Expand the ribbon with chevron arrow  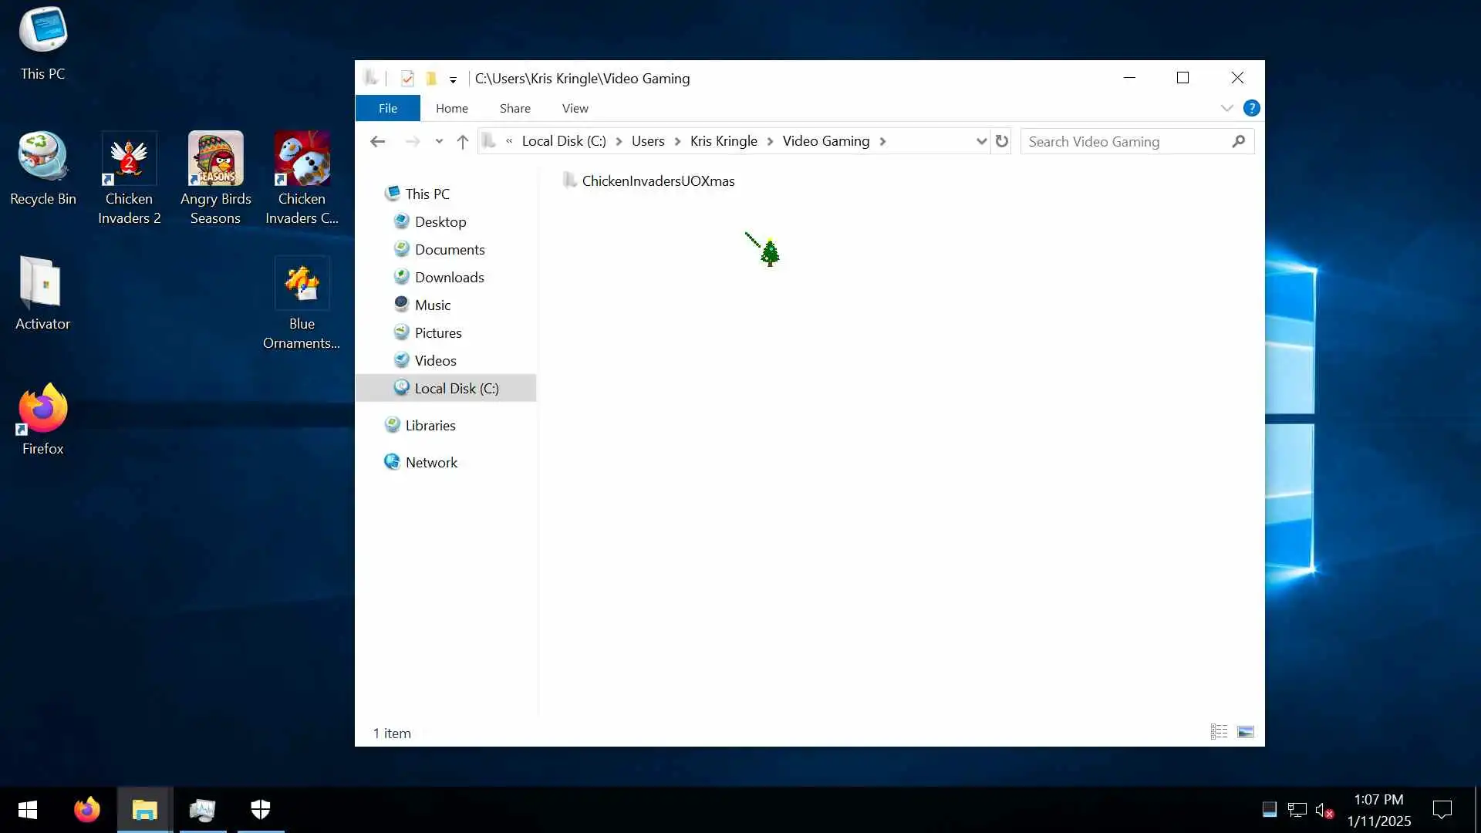coord(1226,108)
